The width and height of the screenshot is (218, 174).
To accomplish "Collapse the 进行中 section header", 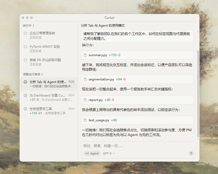I will tap(28, 25).
